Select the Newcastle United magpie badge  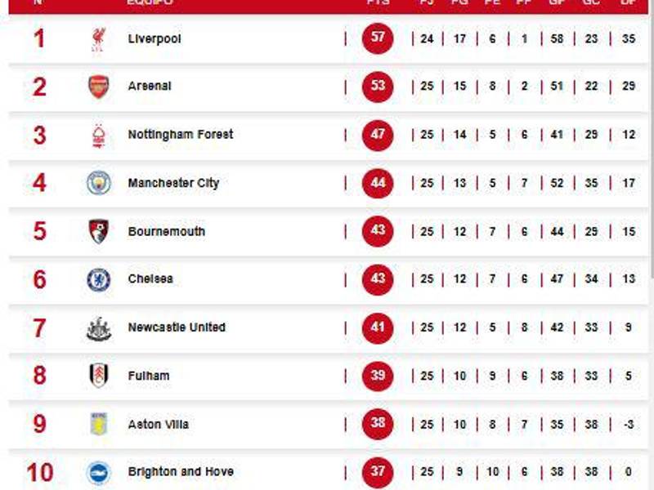click(x=97, y=327)
